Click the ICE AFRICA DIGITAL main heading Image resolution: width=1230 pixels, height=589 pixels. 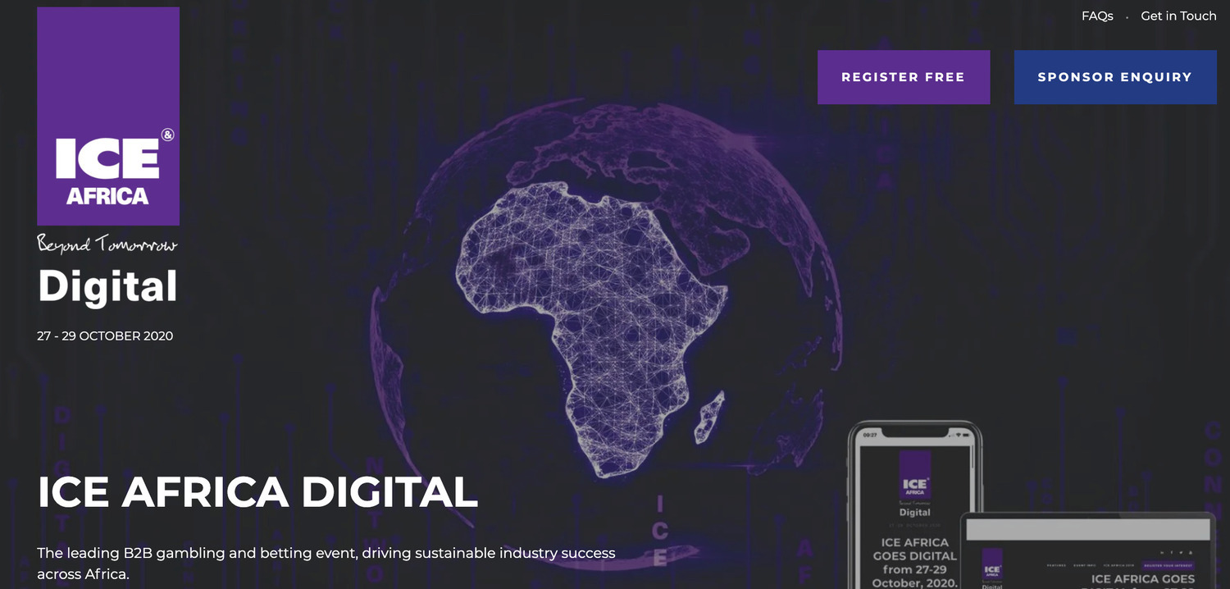pos(257,491)
